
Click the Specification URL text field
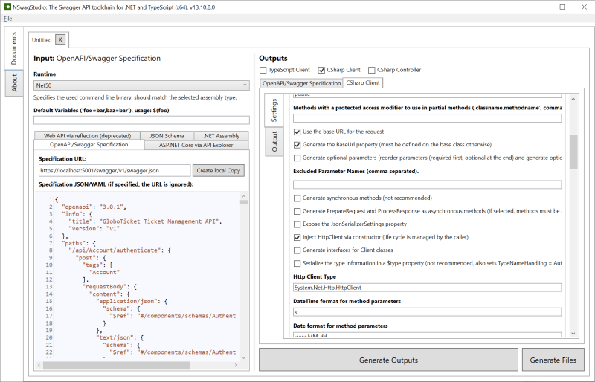click(115, 170)
